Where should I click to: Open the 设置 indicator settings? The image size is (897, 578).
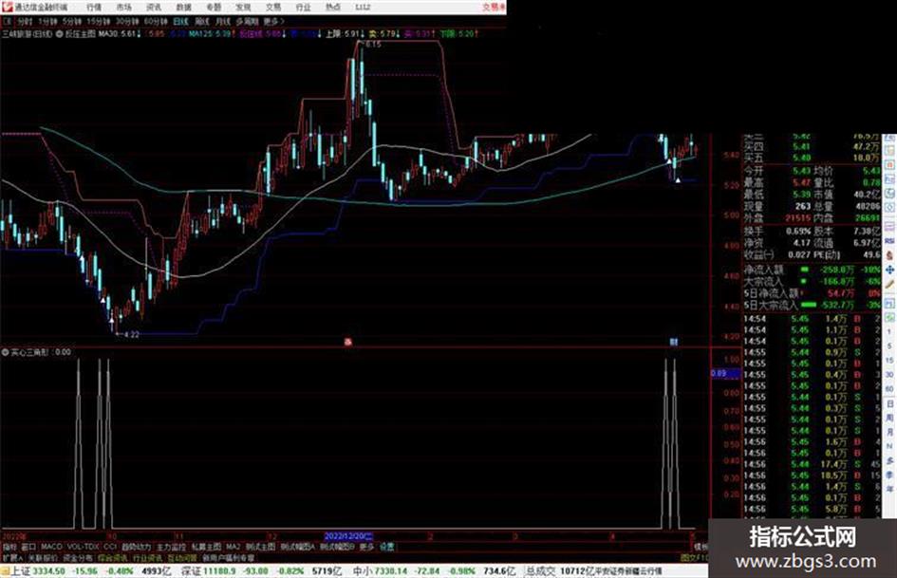coord(386,547)
